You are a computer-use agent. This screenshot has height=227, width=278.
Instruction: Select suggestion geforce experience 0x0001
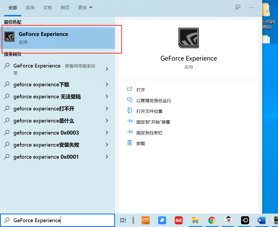pos(46,157)
